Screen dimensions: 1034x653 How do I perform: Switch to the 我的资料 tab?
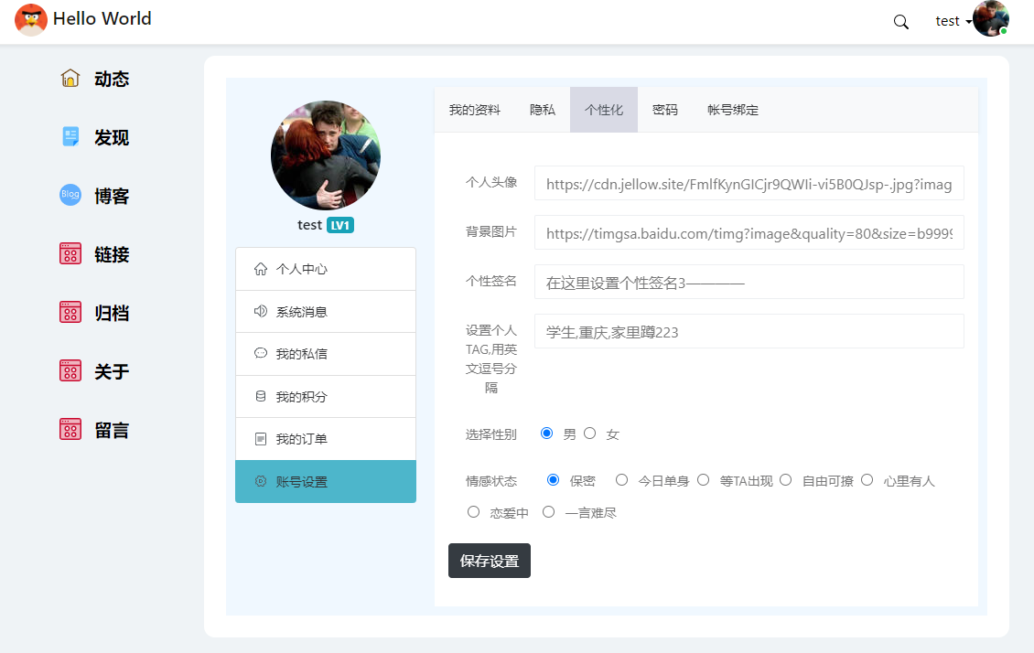pos(475,110)
